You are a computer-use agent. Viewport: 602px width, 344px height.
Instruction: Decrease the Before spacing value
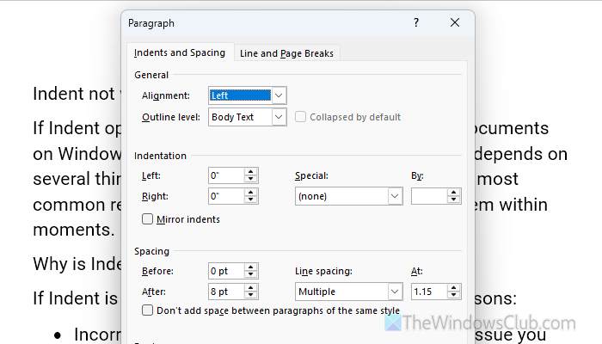tap(251, 275)
